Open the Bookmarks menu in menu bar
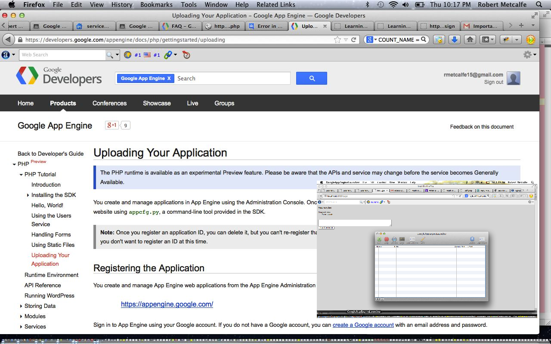This screenshot has width=551, height=344. [156, 5]
